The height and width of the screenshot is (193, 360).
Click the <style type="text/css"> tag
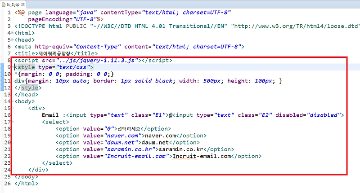click(x=54, y=67)
